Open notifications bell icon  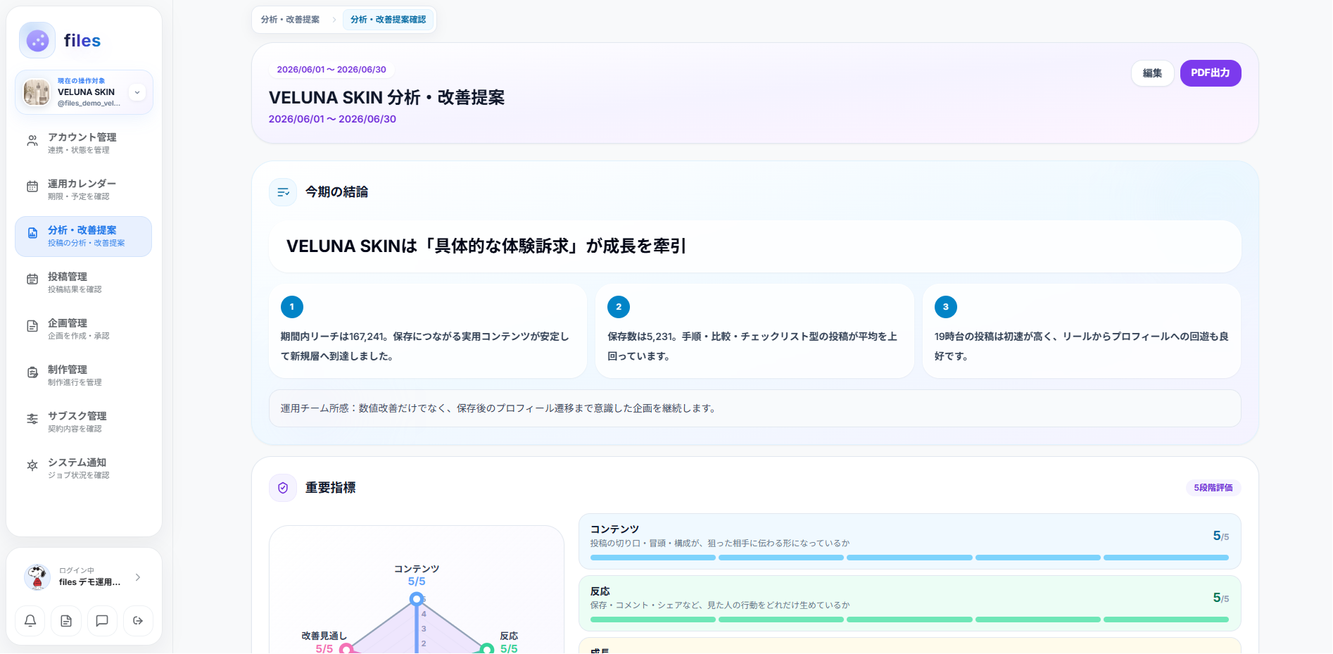click(x=30, y=621)
